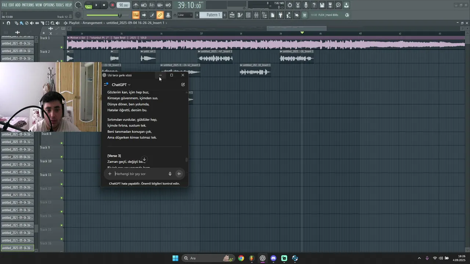This screenshot has width=470, height=264.
Task: Click the ChatGPT message input field
Action: (x=140, y=174)
